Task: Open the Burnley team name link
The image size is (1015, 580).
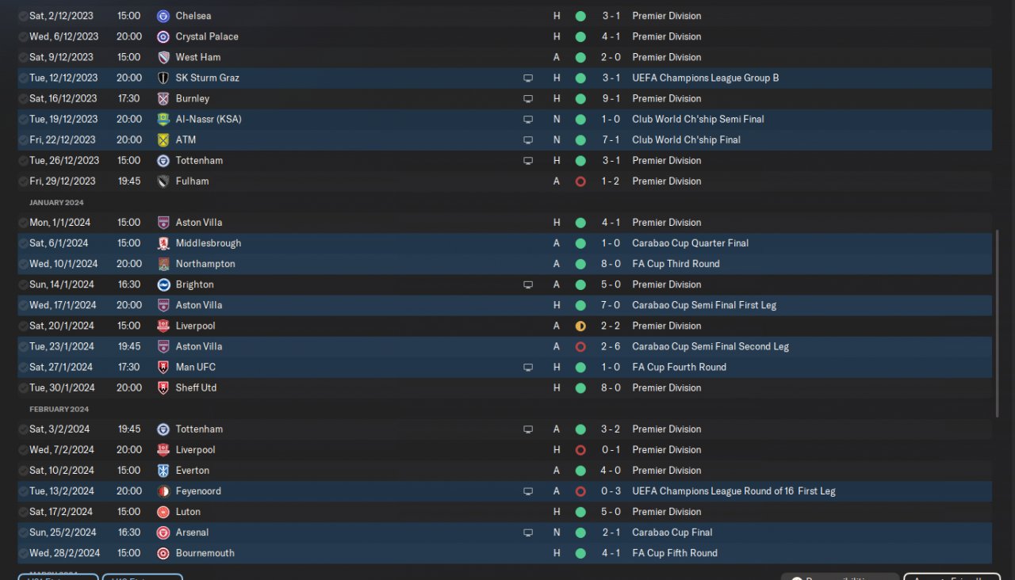Action: tap(193, 98)
